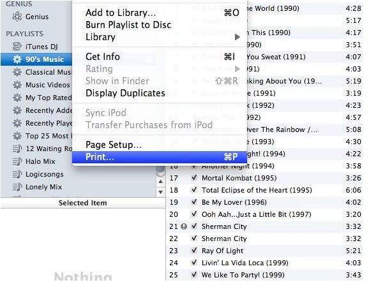The width and height of the screenshot is (369, 287).
Task: Expand the Library submenu arrow
Action: tap(237, 37)
